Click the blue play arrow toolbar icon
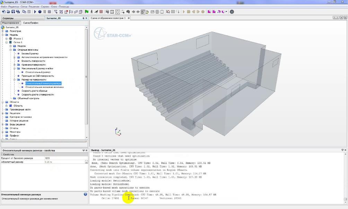 (x=35, y=11)
